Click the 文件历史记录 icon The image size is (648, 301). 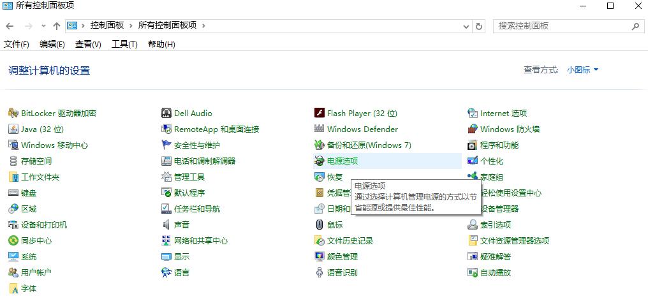click(319, 240)
